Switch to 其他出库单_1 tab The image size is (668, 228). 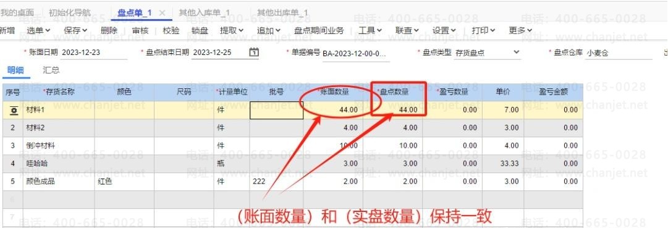282,13
